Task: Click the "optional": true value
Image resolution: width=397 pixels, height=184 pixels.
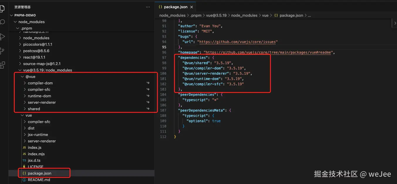Action: [216, 121]
